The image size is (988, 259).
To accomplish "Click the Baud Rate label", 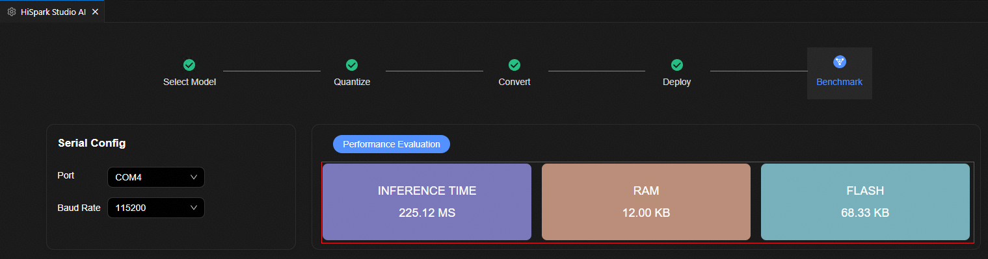I will (x=79, y=208).
